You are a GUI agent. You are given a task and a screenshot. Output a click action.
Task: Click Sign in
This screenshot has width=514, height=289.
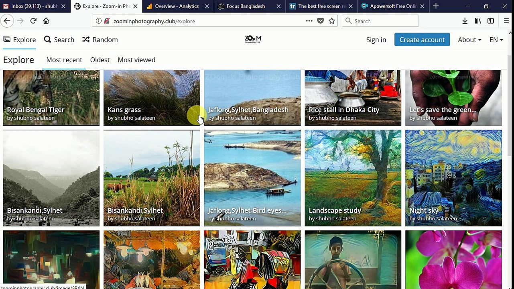[x=376, y=40]
